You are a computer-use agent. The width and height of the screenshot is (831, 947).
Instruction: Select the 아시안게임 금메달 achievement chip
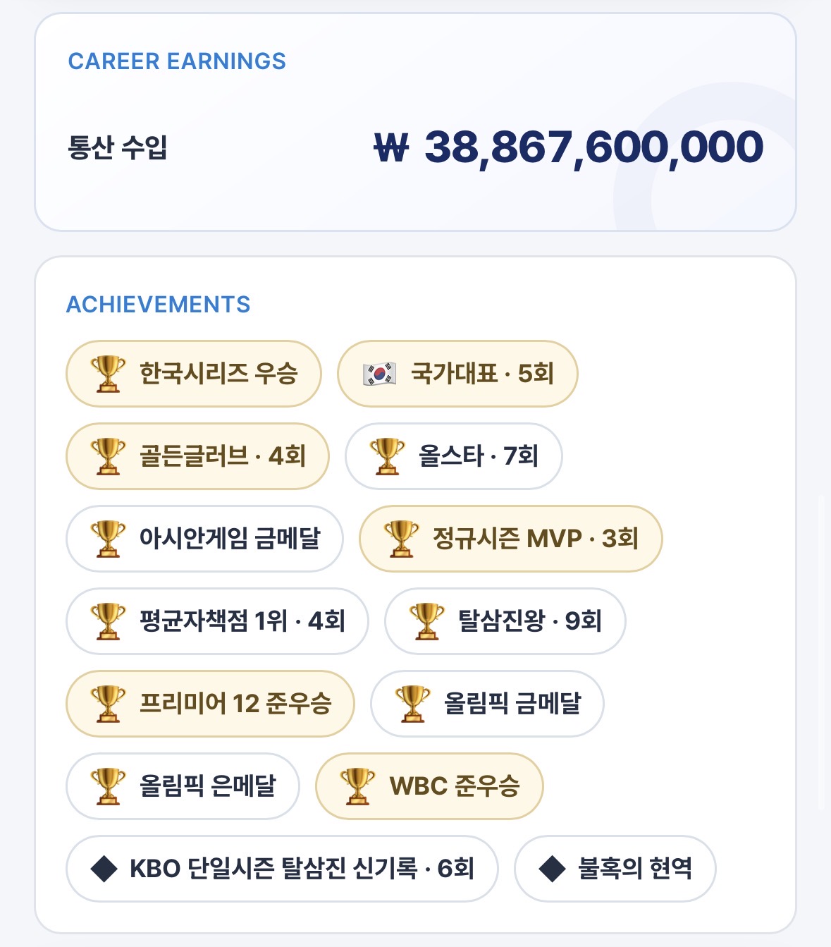[x=204, y=539]
